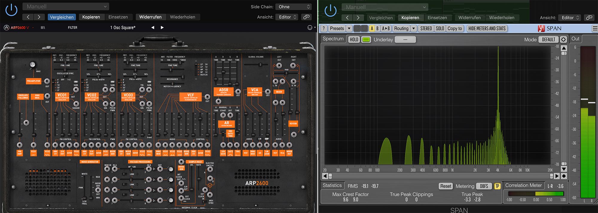
Task: Click the link icon in ARP2600 window
Action: (x=306, y=17)
